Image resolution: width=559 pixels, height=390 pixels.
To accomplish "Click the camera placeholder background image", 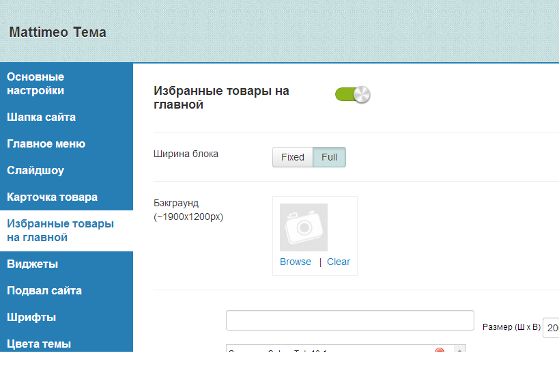I will (x=304, y=227).
